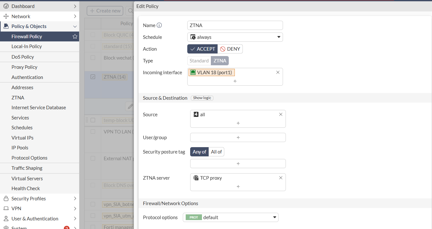432x229 pixels.
Task: Click the drag handle of temp-block row
Action: tap(87, 120)
